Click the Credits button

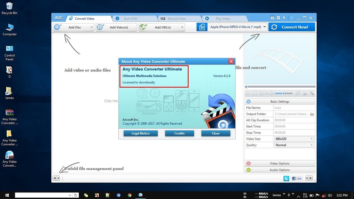[x=179, y=133]
